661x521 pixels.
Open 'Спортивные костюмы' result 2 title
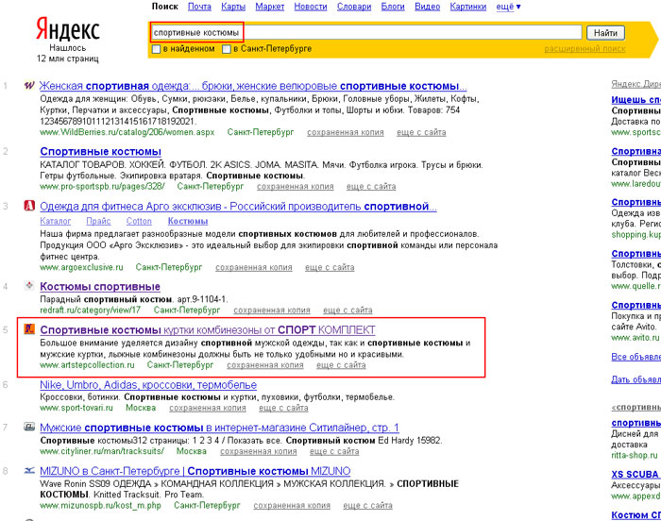tap(100, 152)
